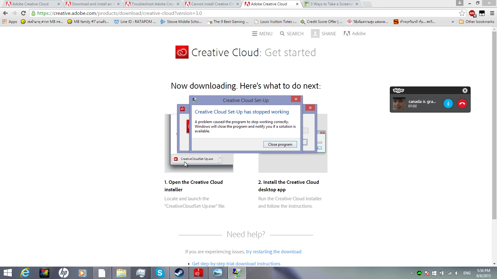Expand CreativeCloudSet-Up.exe download dropdown arrow

click(x=220, y=158)
